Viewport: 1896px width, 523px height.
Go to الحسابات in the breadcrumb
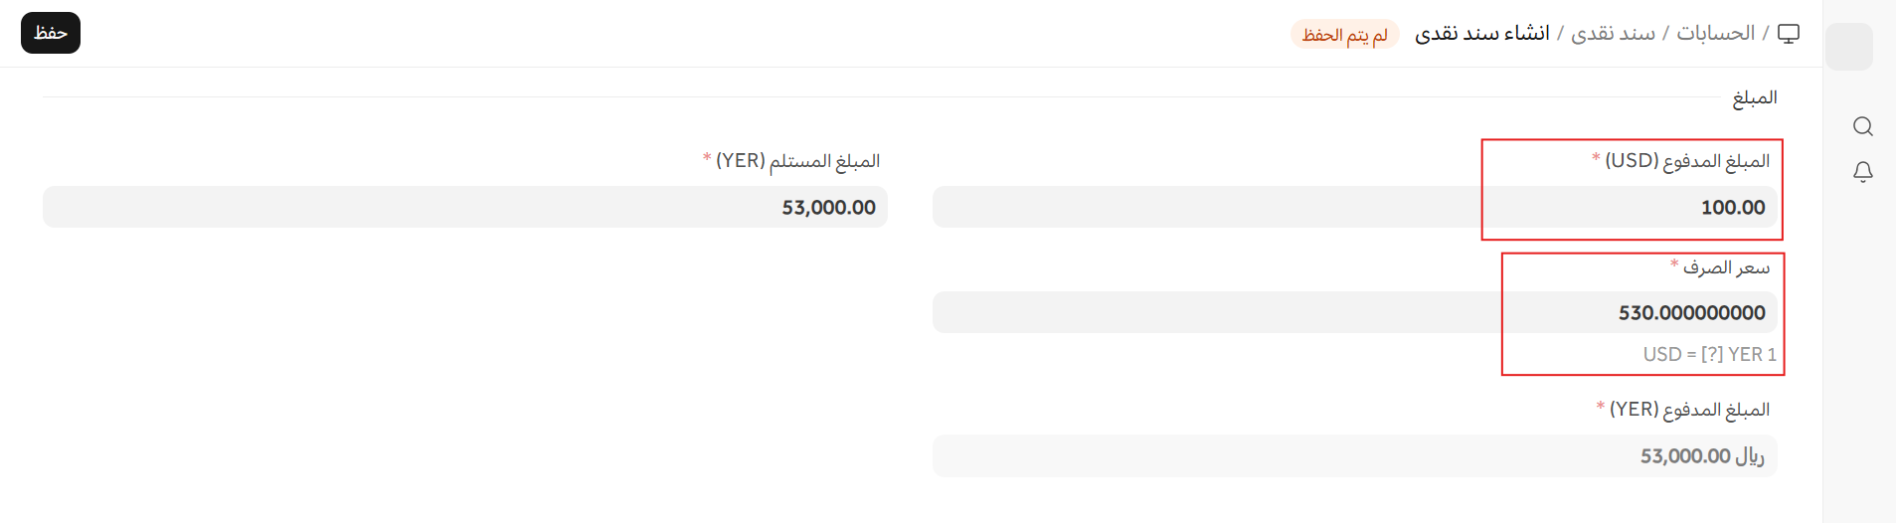pos(1715,34)
